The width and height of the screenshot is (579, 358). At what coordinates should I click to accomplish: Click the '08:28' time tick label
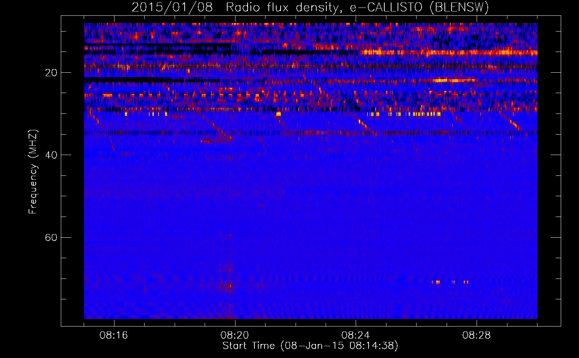click(x=477, y=335)
